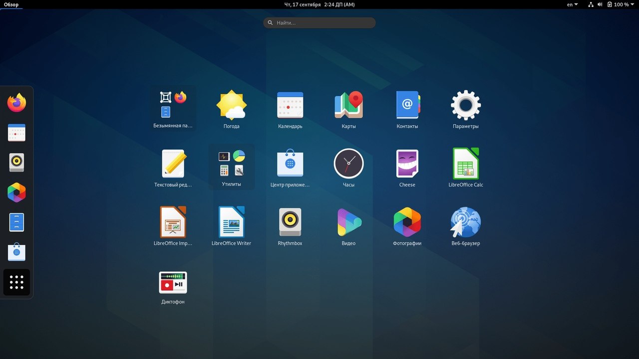
Task: Open LibreOffice Calc
Action: [x=466, y=167]
